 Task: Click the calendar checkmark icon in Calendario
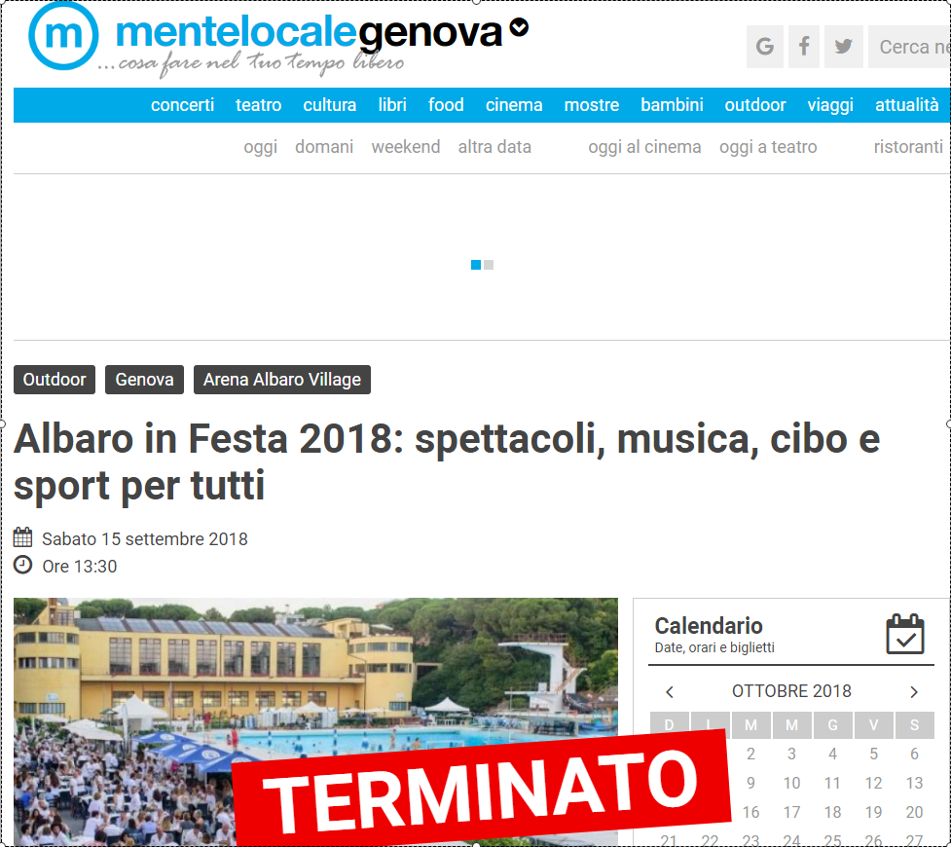click(x=905, y=634)
